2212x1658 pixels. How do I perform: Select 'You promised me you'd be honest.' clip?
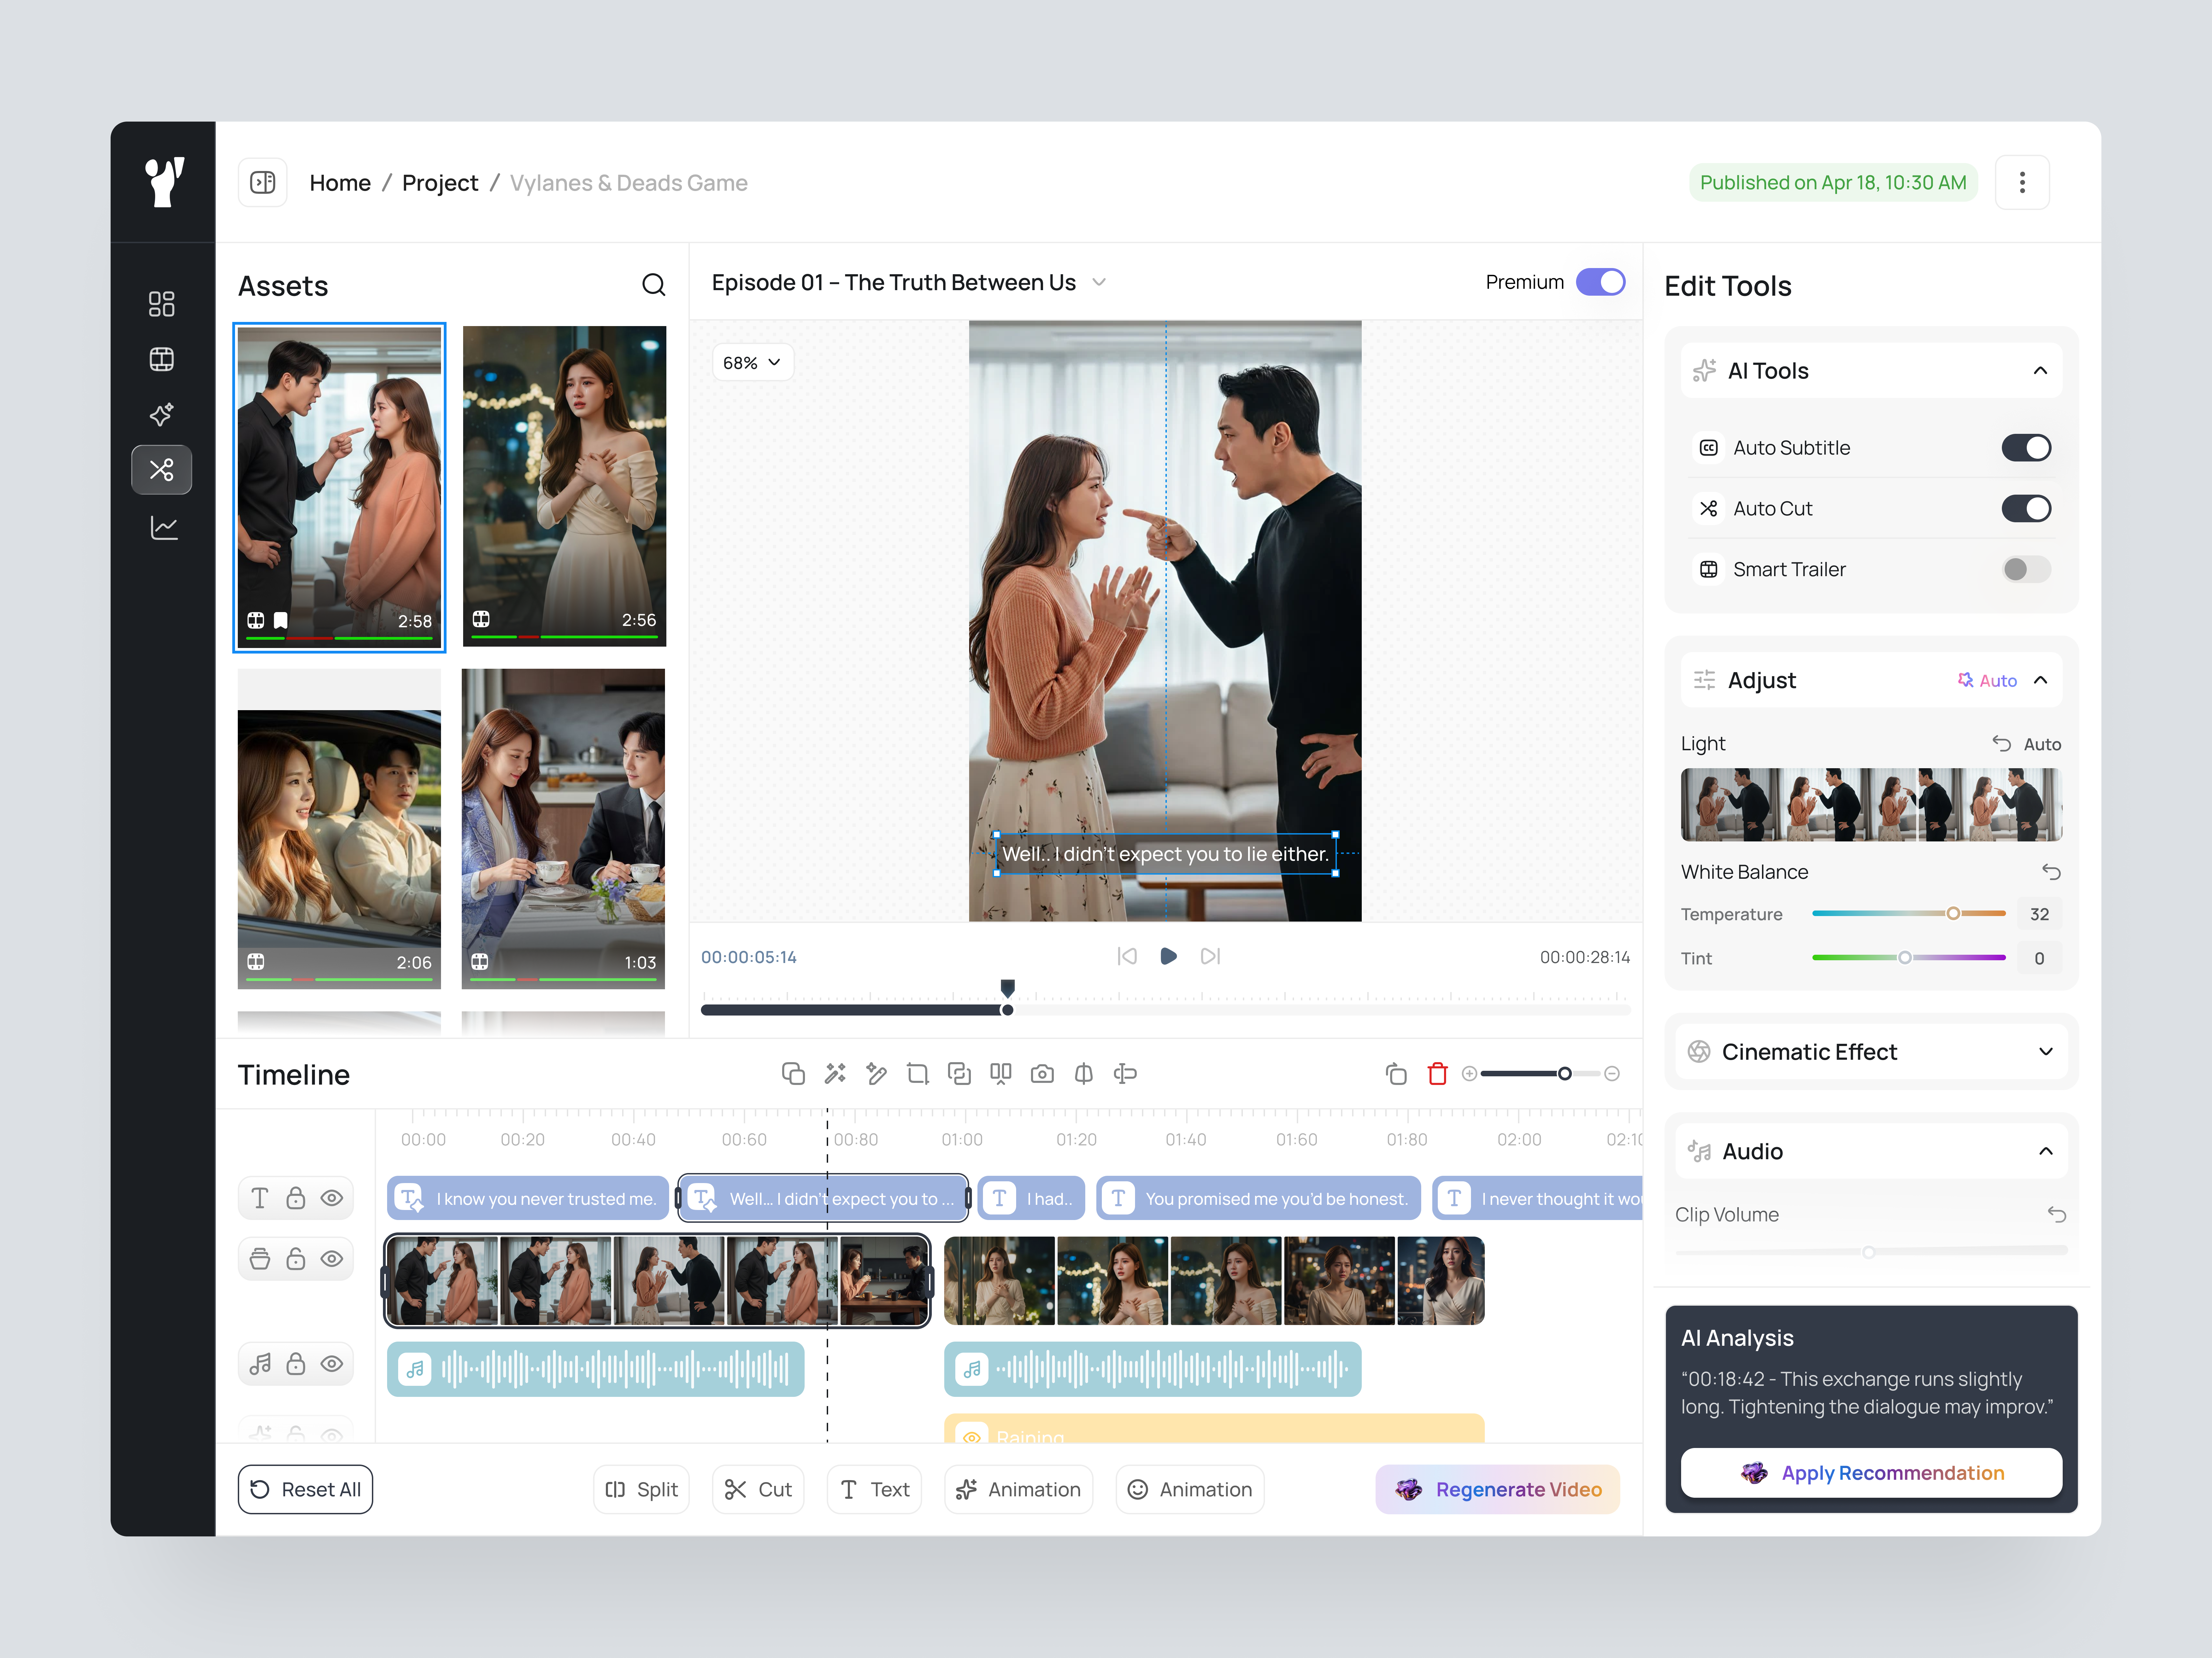click(1258, 1198)
